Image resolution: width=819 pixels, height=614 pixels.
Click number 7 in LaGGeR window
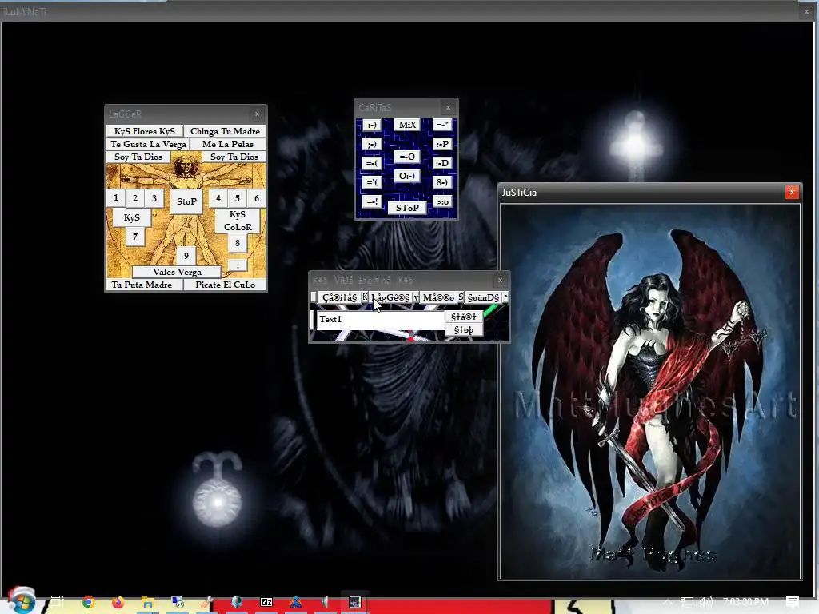(x=135, y=237)
